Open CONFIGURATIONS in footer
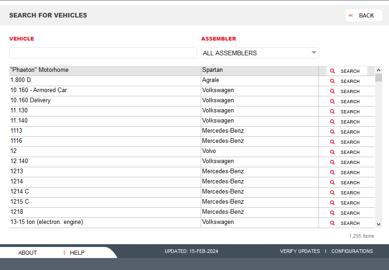The height and width of the screenshot is (270, 389). (x=352, y=252)
